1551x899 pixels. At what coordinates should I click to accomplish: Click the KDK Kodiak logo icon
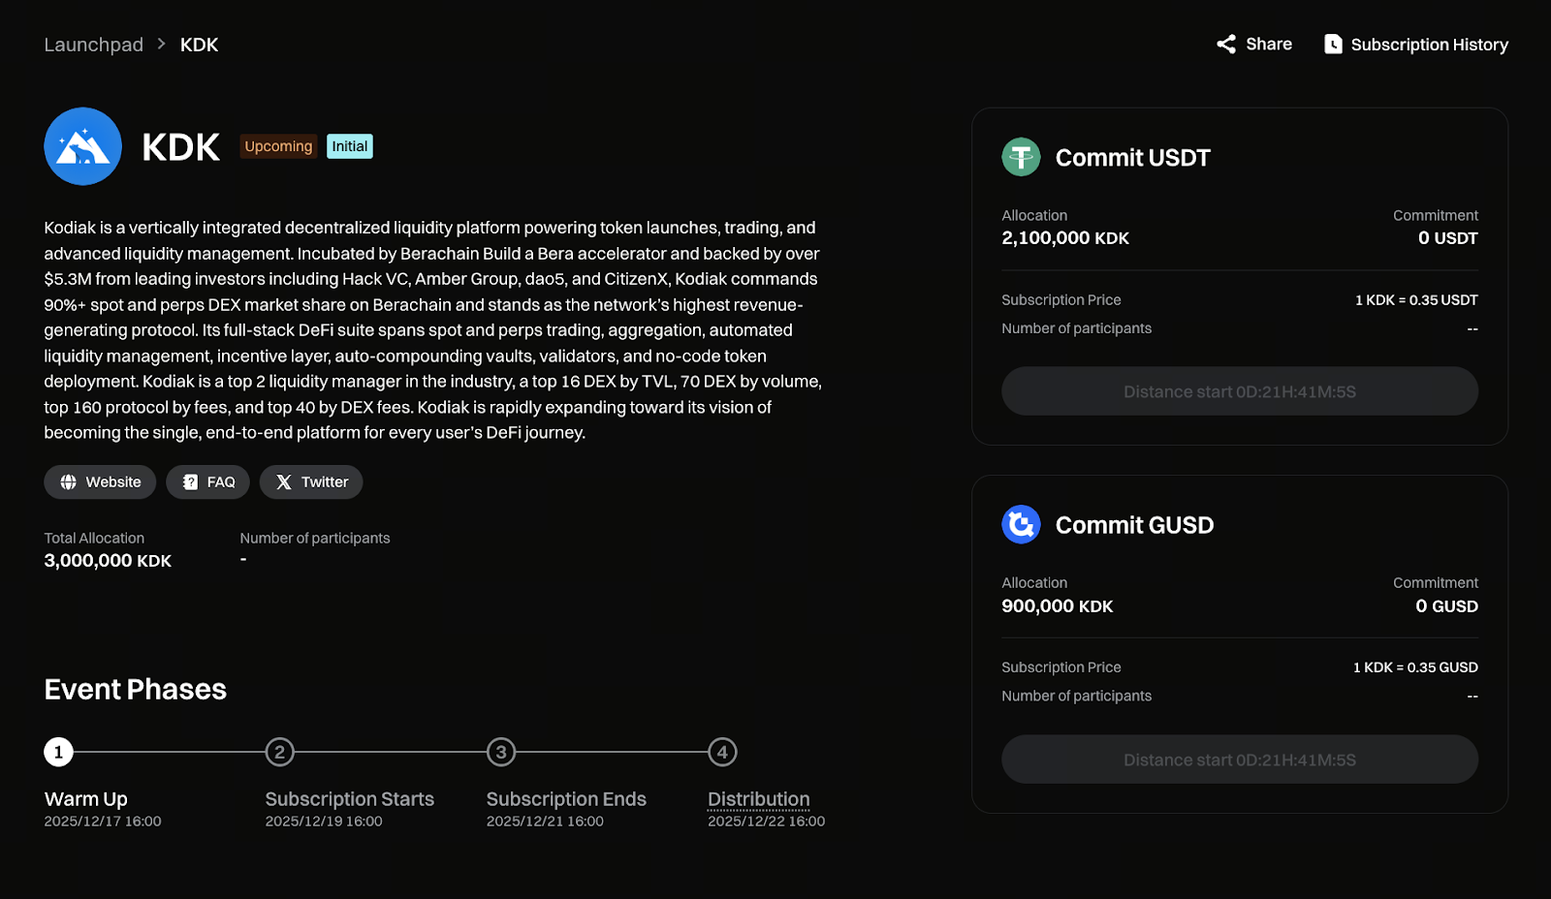click(x=82, y=146)
